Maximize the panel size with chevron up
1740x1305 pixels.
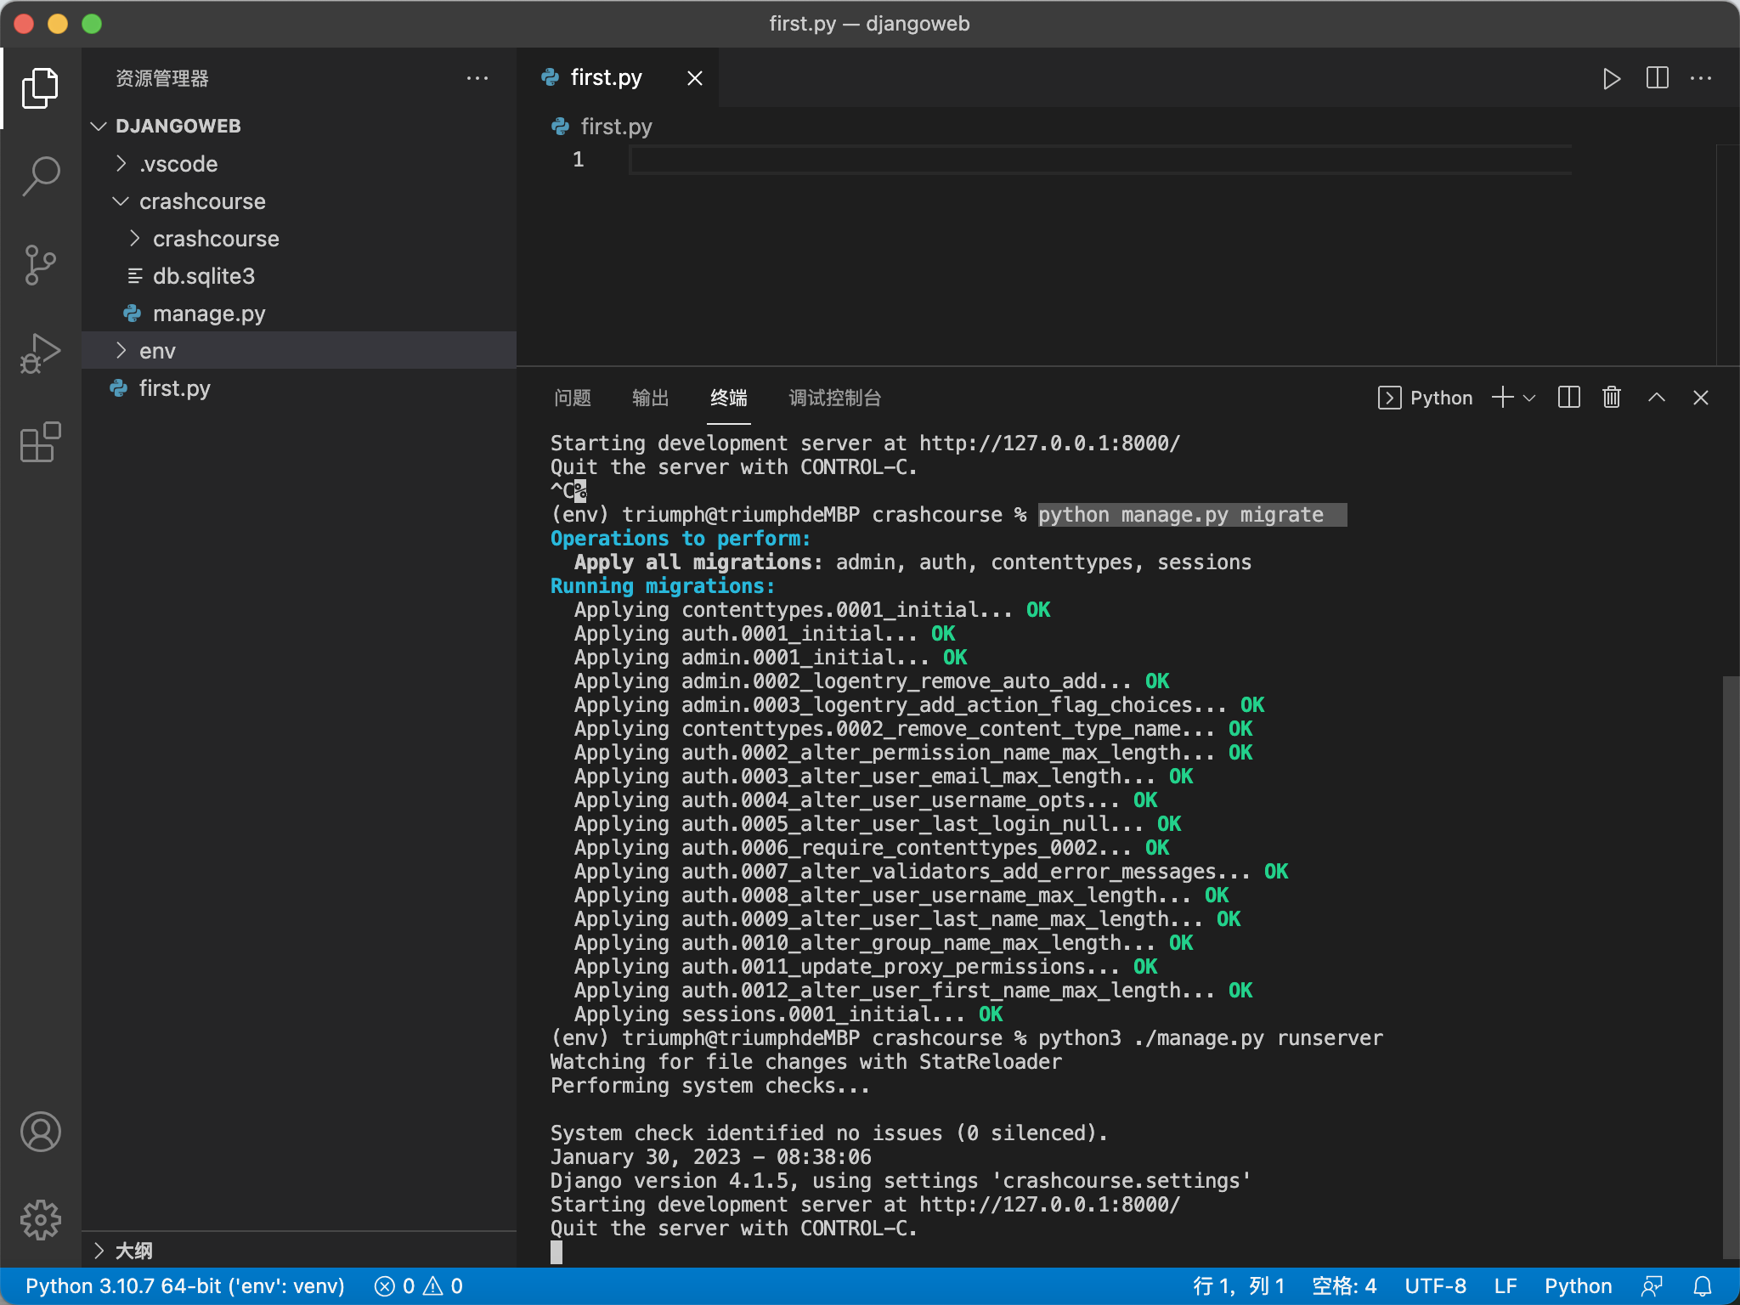pos(1657,398)
